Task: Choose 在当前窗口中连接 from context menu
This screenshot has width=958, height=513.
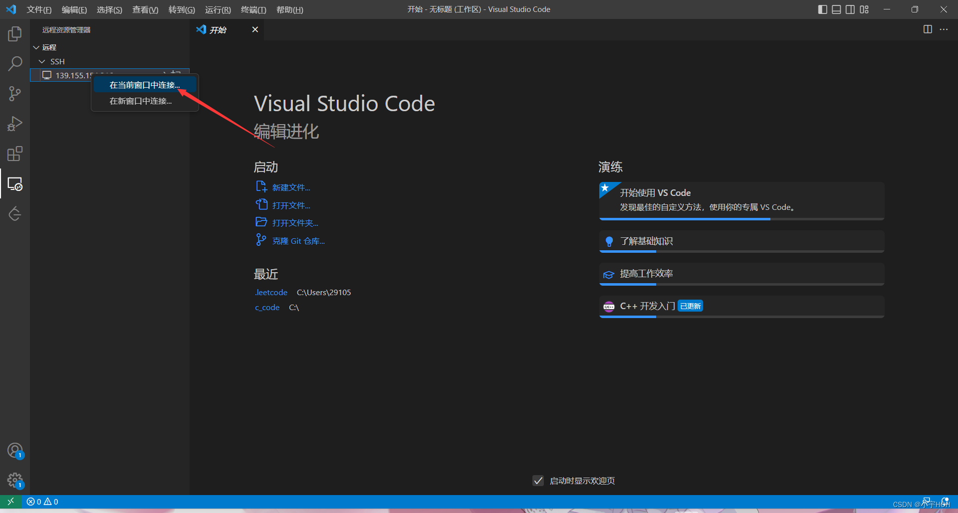Action: tap(145, 85)
